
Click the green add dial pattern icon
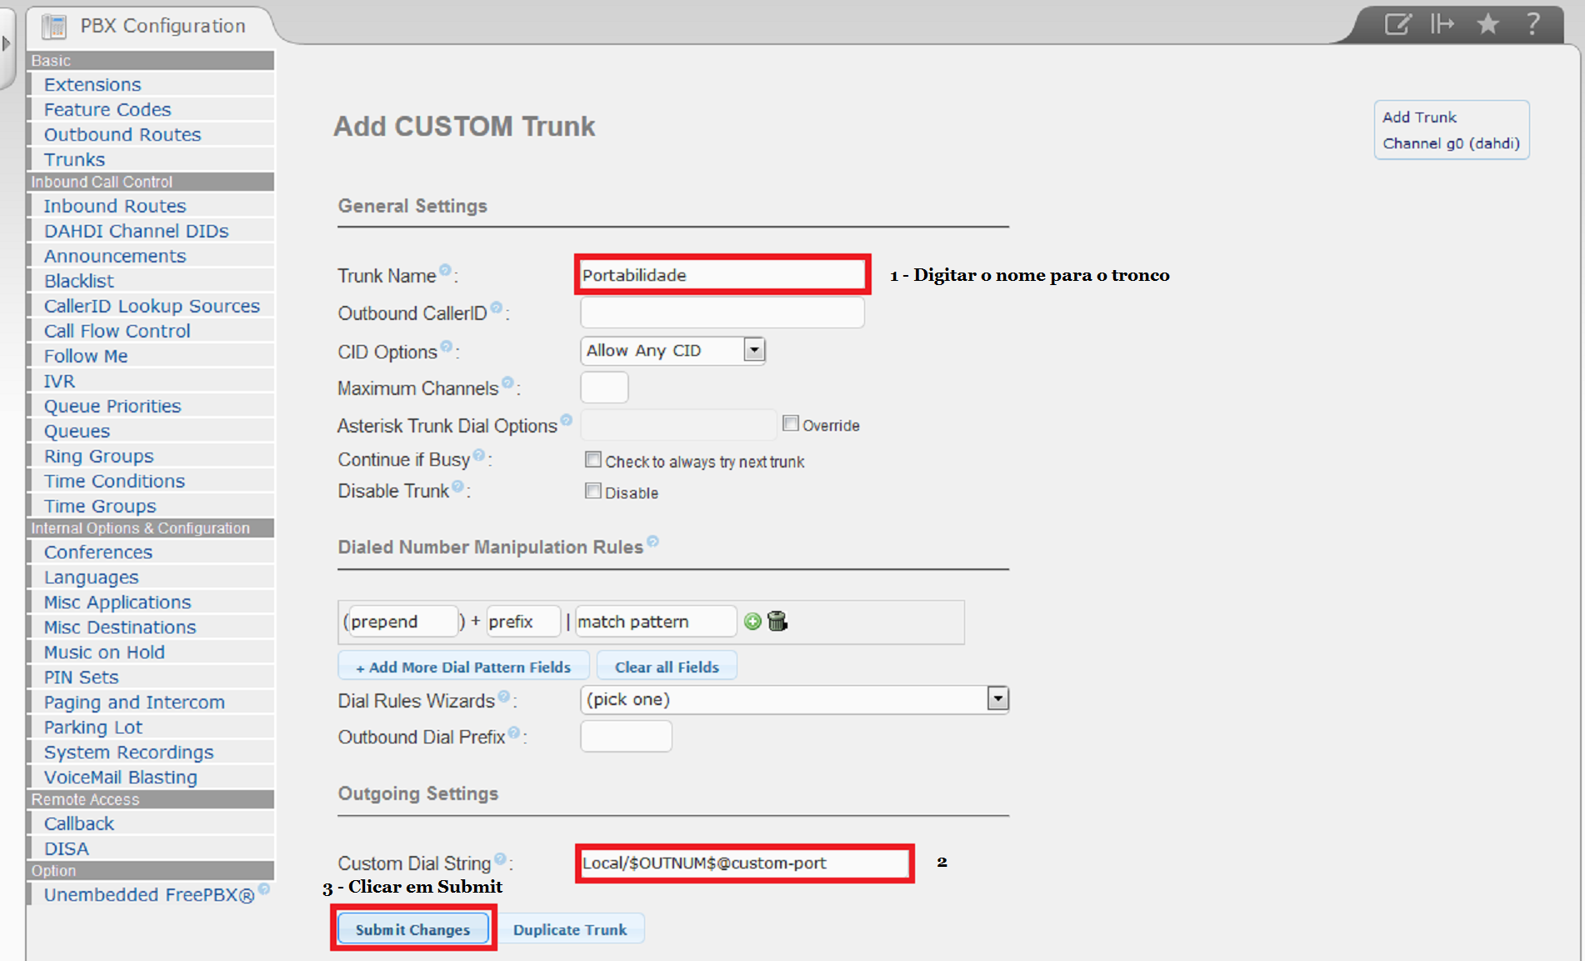click(752, 621)
